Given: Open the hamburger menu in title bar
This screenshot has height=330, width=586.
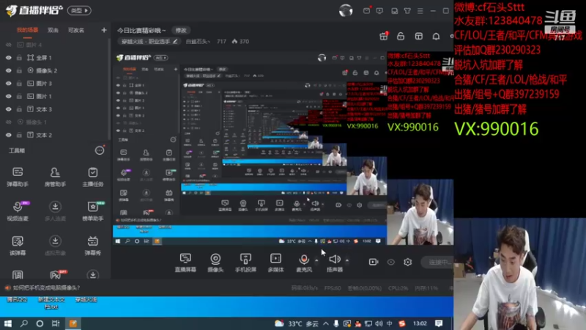Looking at the screenshot, I should [420, 11].
